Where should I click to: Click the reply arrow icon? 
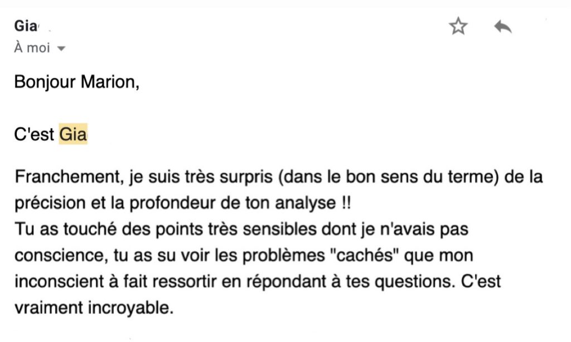pyautogui.click(x=503, y=27)
